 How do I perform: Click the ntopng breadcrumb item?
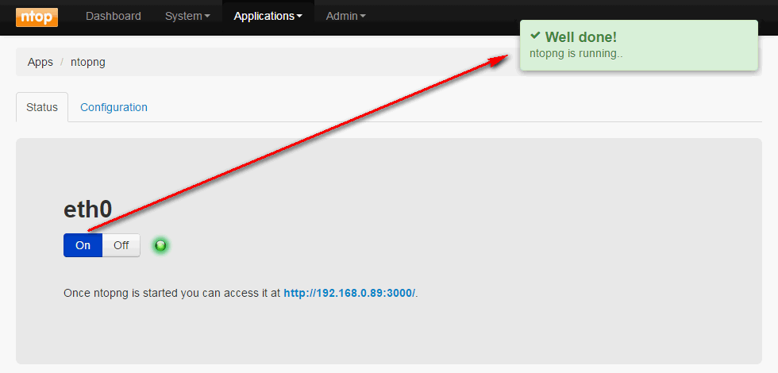click(x=88, y=62)
